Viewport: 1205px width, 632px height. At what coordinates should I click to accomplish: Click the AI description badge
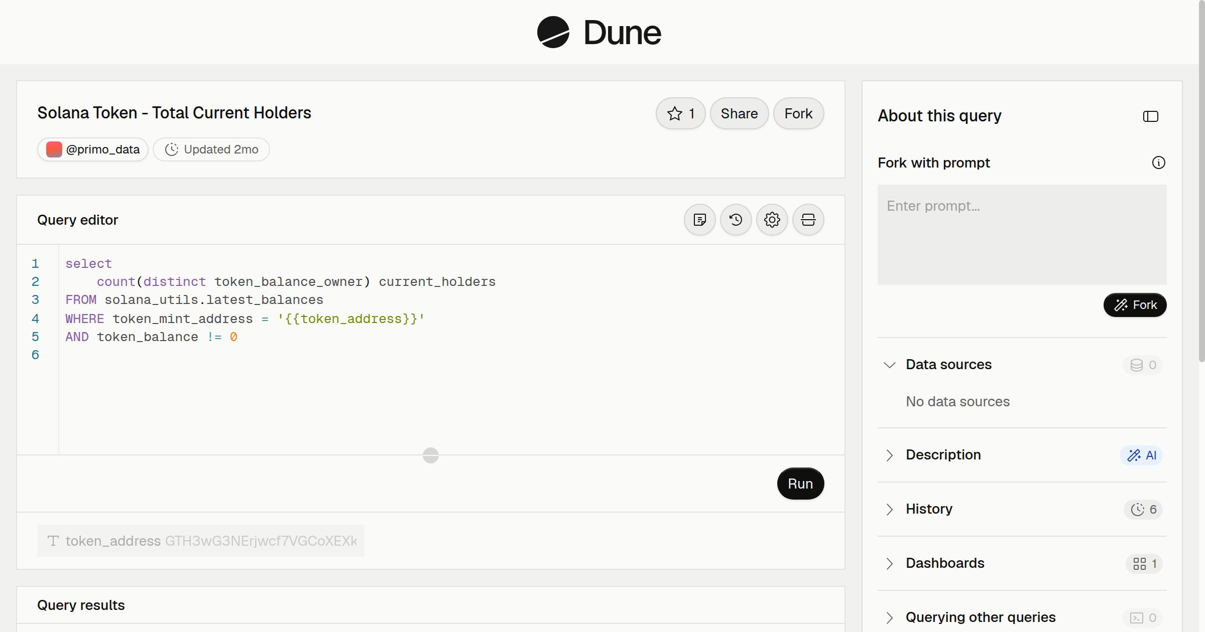(1141, 455)
